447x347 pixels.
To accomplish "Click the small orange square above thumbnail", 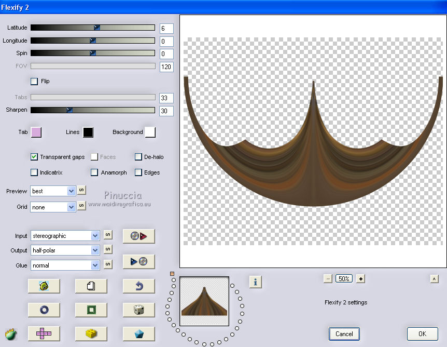I will point(172,274).
